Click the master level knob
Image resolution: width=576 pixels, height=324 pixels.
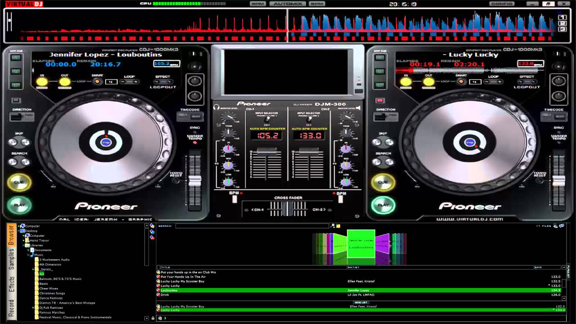coord(346,117)
